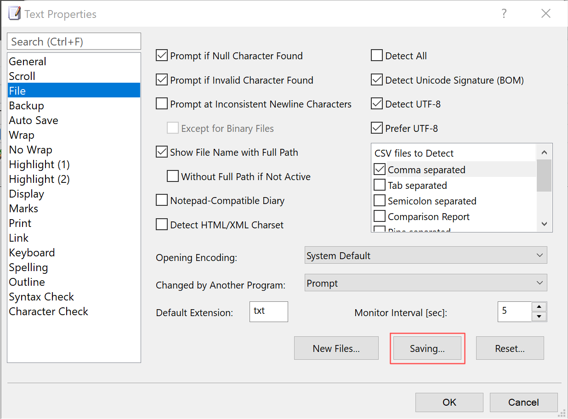The height and width of the screenshot is (419, 568).
Task: Open Highlight (2) settings
Action: [x=74, y=179]
